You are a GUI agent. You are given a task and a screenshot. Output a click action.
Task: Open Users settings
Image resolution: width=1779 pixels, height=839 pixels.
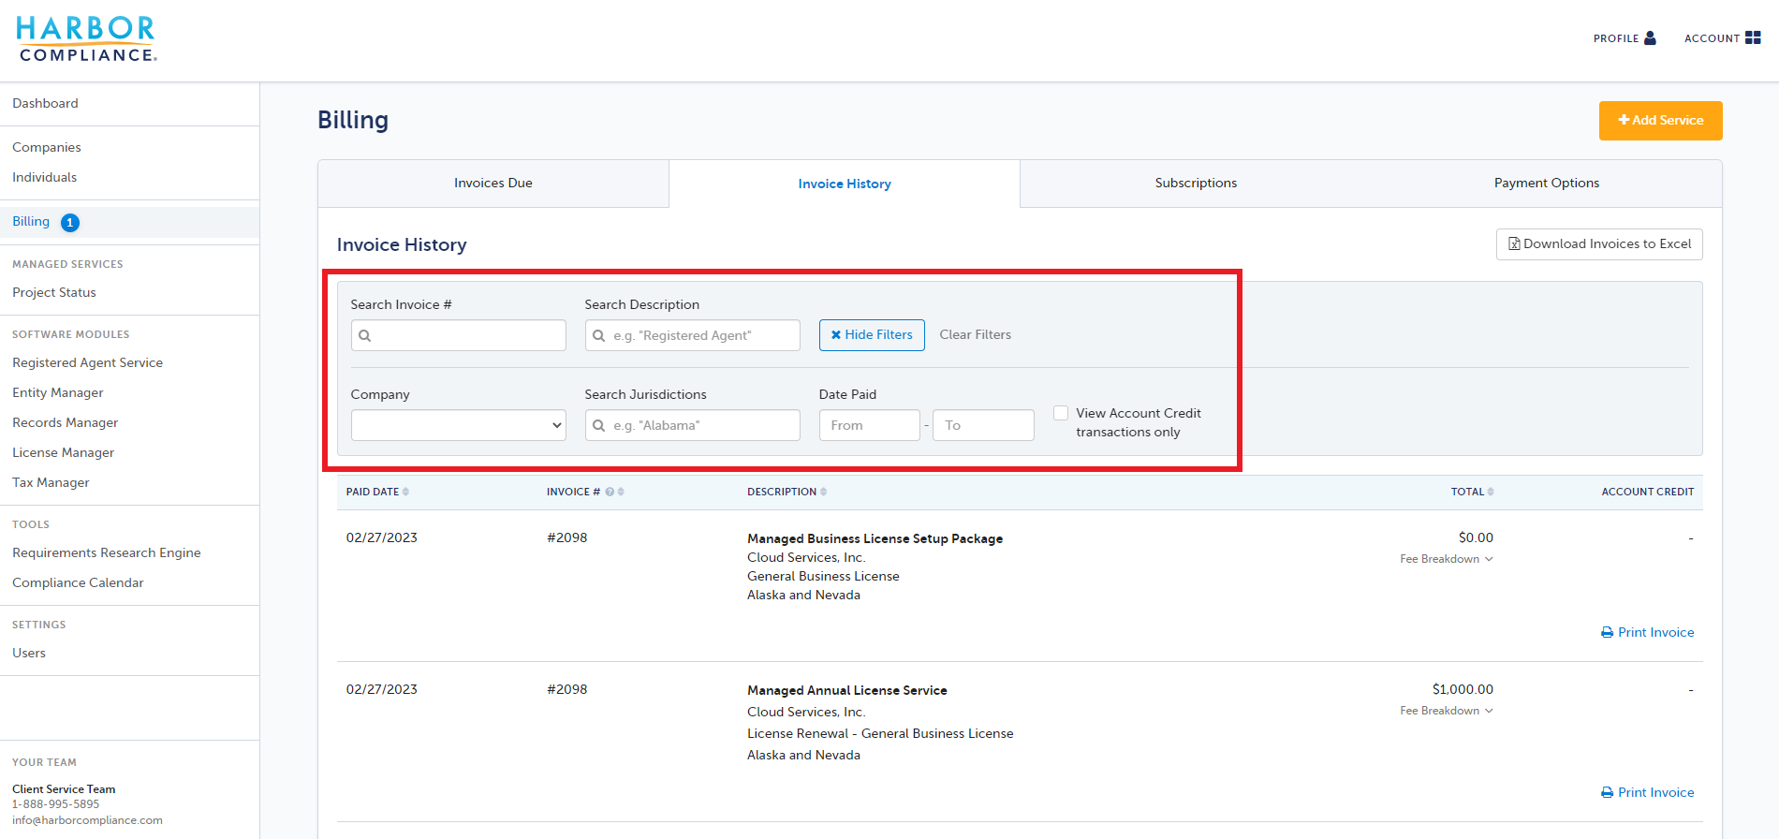pyautogui.click(x=29, y=653)
